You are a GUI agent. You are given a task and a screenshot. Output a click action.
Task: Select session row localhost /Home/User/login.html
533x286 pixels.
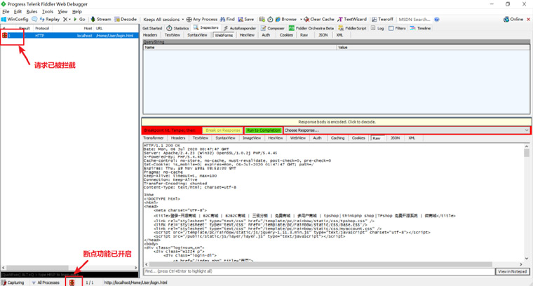click(x=69, y=35)
